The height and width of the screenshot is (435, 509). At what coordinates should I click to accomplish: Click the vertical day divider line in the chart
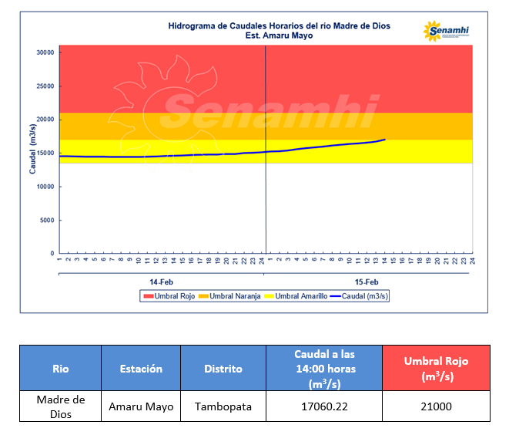pos(266,150)
